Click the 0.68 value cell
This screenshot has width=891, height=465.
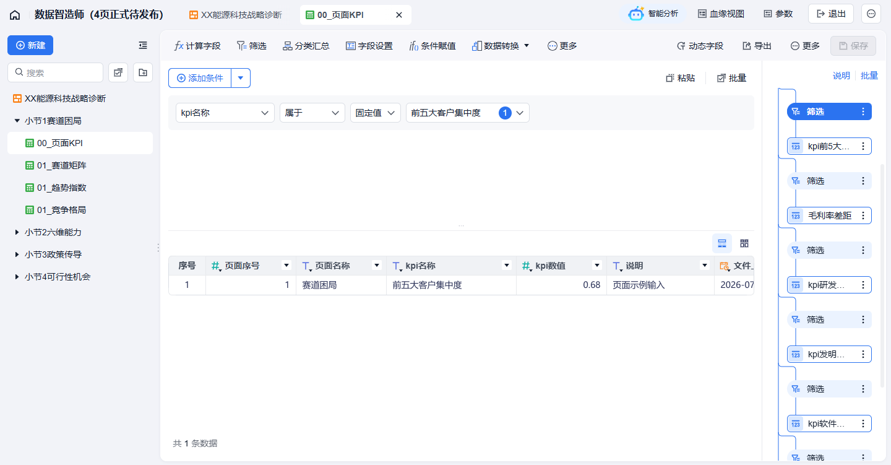tap(561, 285)
